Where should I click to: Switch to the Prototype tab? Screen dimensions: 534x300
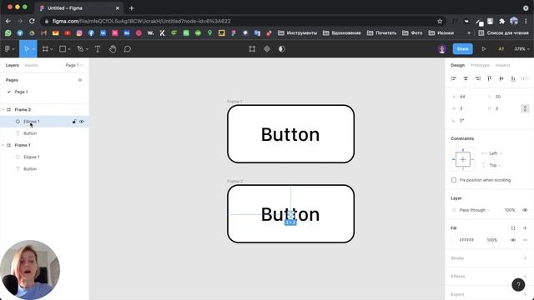tap(480, 65)
